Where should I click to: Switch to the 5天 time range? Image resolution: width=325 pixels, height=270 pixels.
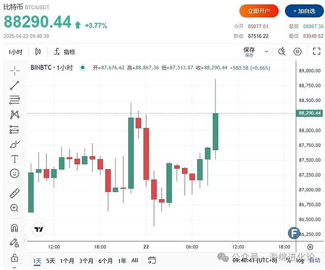click(50, 261)
